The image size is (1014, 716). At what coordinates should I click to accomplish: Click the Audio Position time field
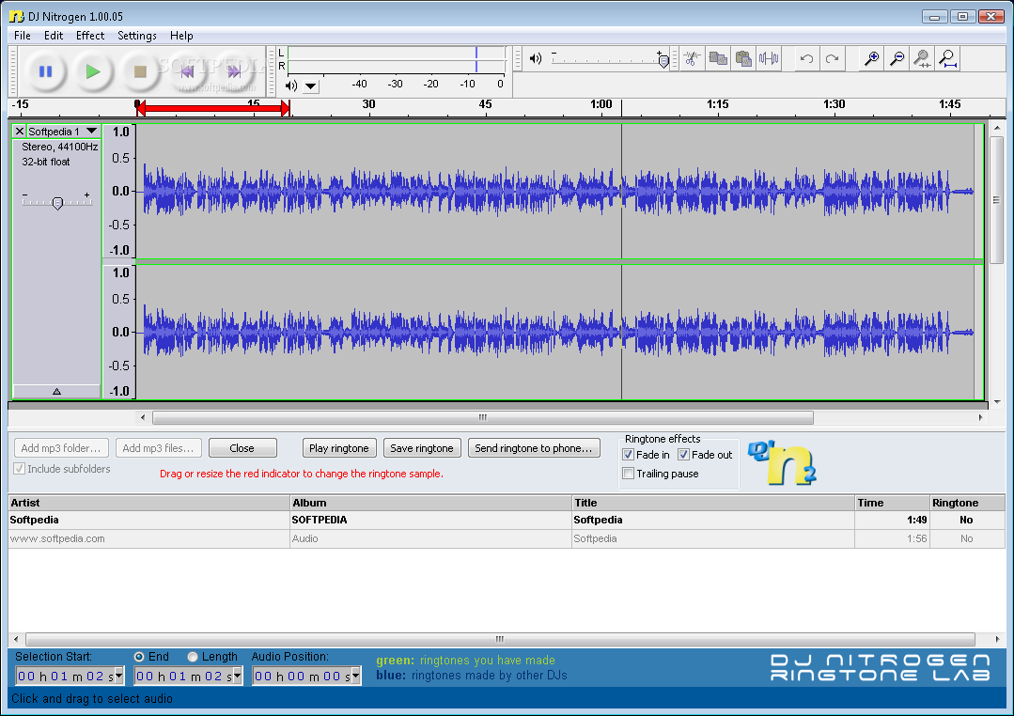pos(306,676)
